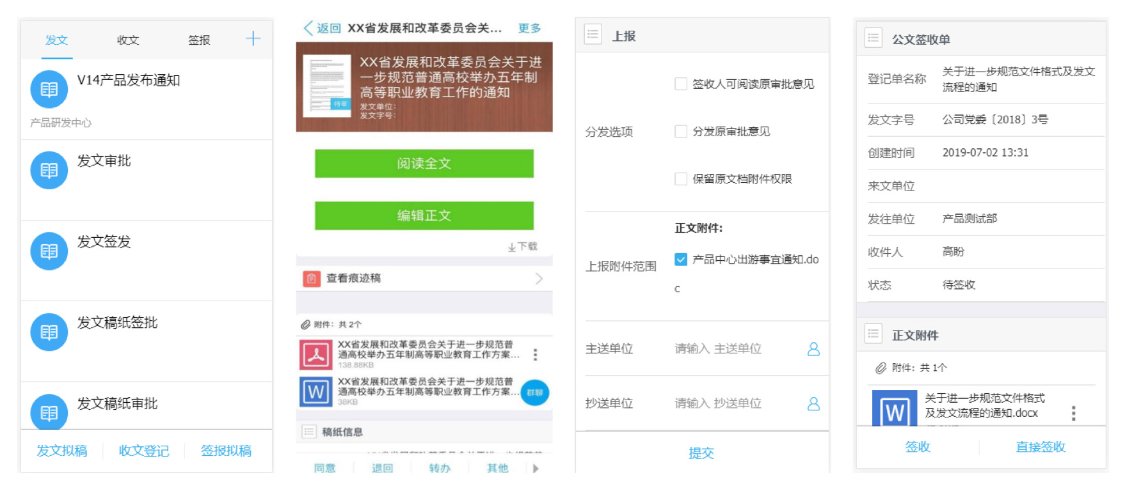Expand 查看痕迹稿 chevron row
The width and height of the screenshot is (1125, 491).
point(539,279)
